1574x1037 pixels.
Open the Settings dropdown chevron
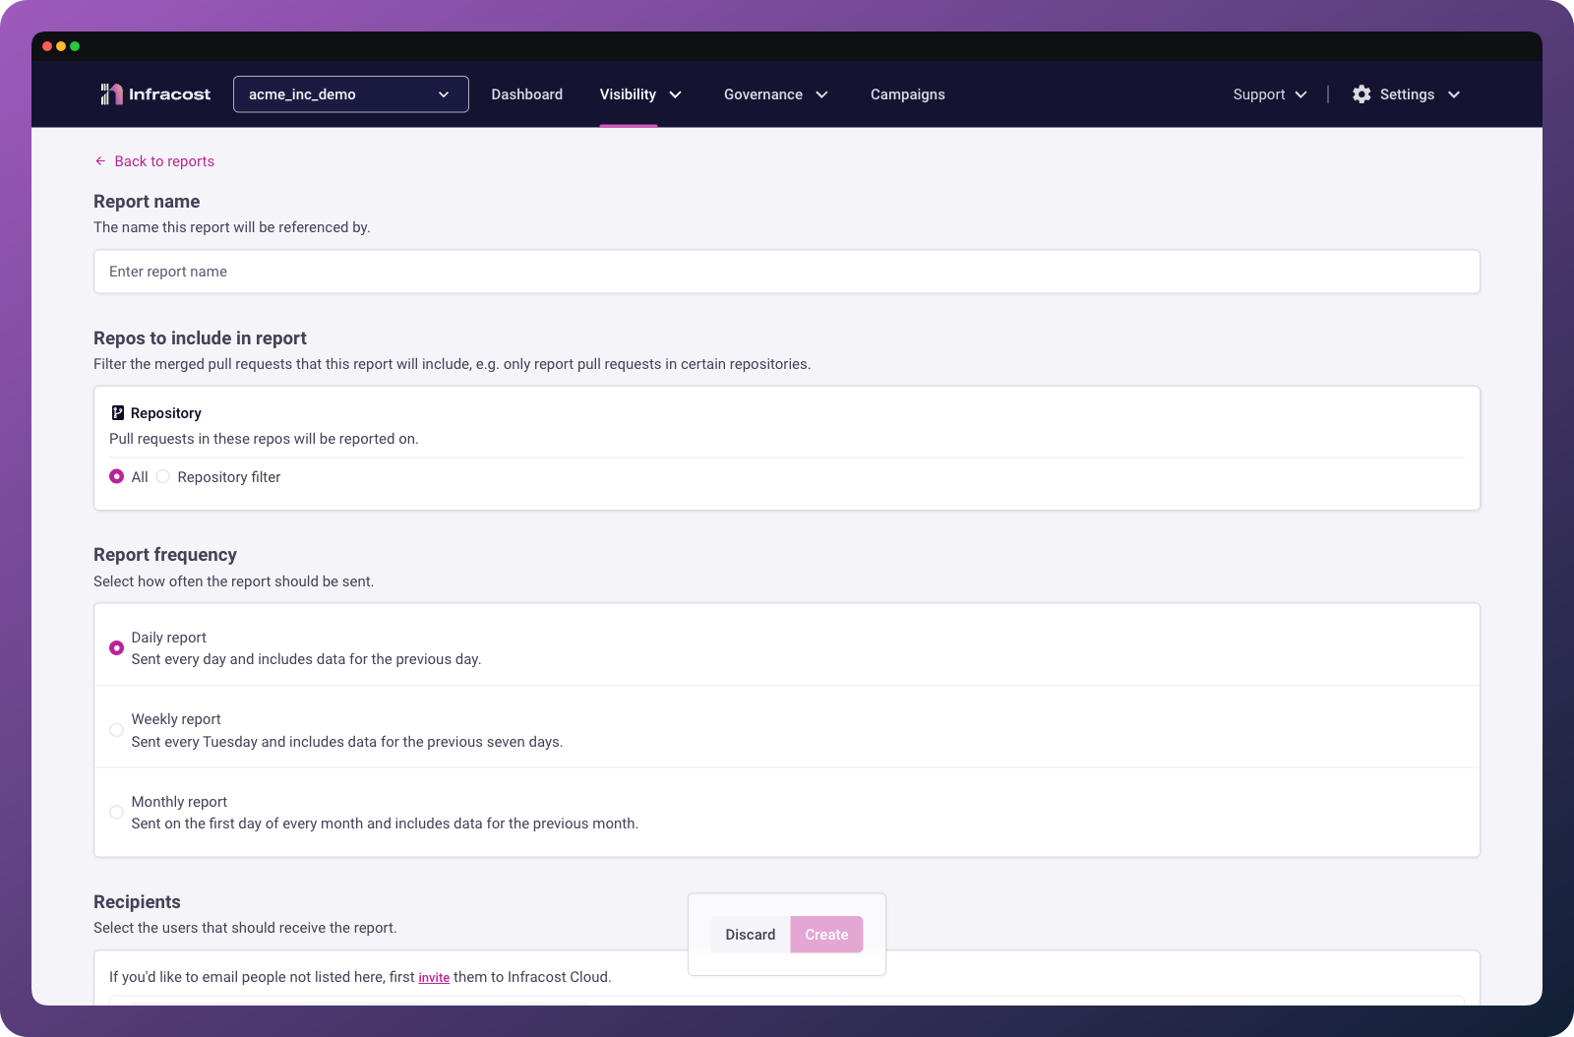click(x=1453, y=95)
